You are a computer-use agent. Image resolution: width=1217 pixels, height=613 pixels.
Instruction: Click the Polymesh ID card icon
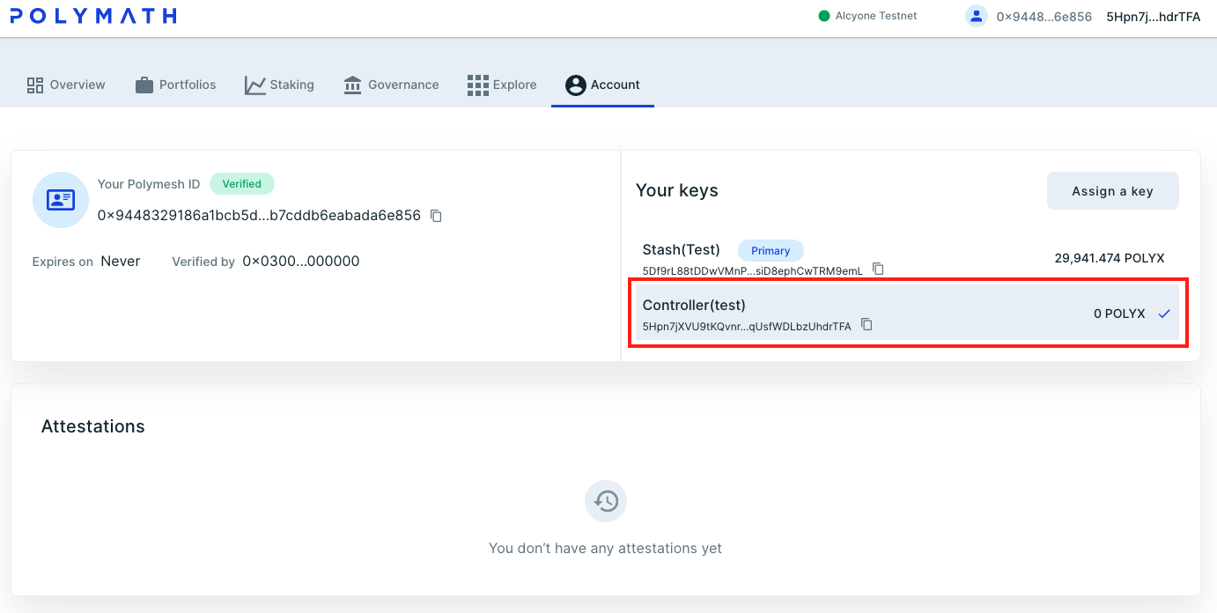tap(61, 200)
